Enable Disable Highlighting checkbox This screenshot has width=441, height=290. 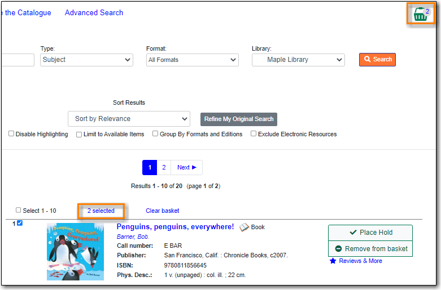(11, 134)
